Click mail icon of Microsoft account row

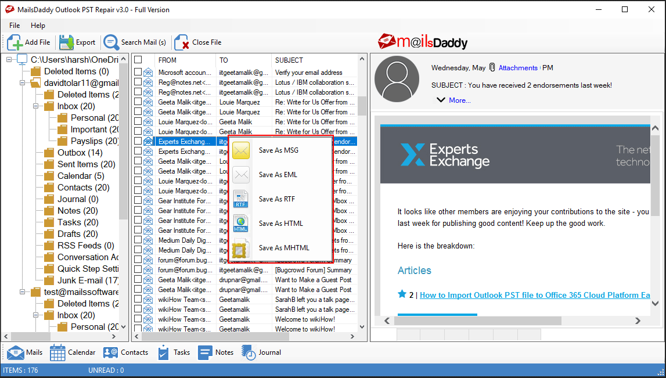click(x=148, y=73)
